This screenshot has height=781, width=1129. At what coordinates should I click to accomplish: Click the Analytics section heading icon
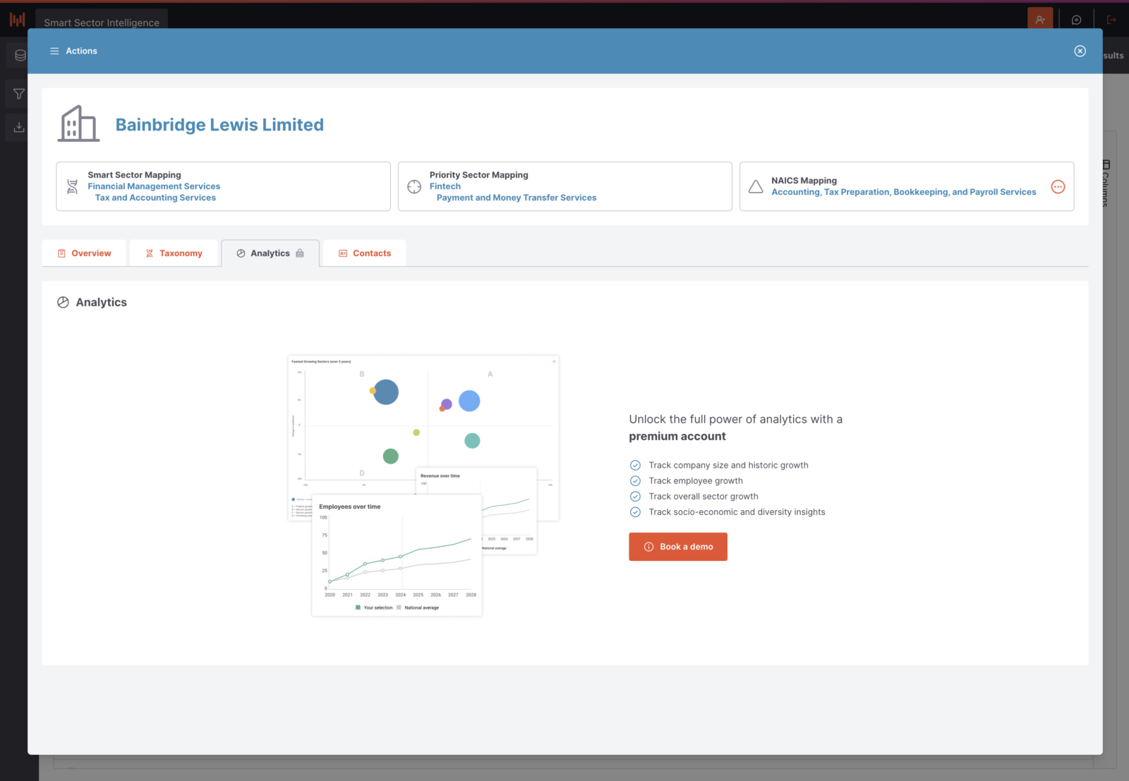63,302
